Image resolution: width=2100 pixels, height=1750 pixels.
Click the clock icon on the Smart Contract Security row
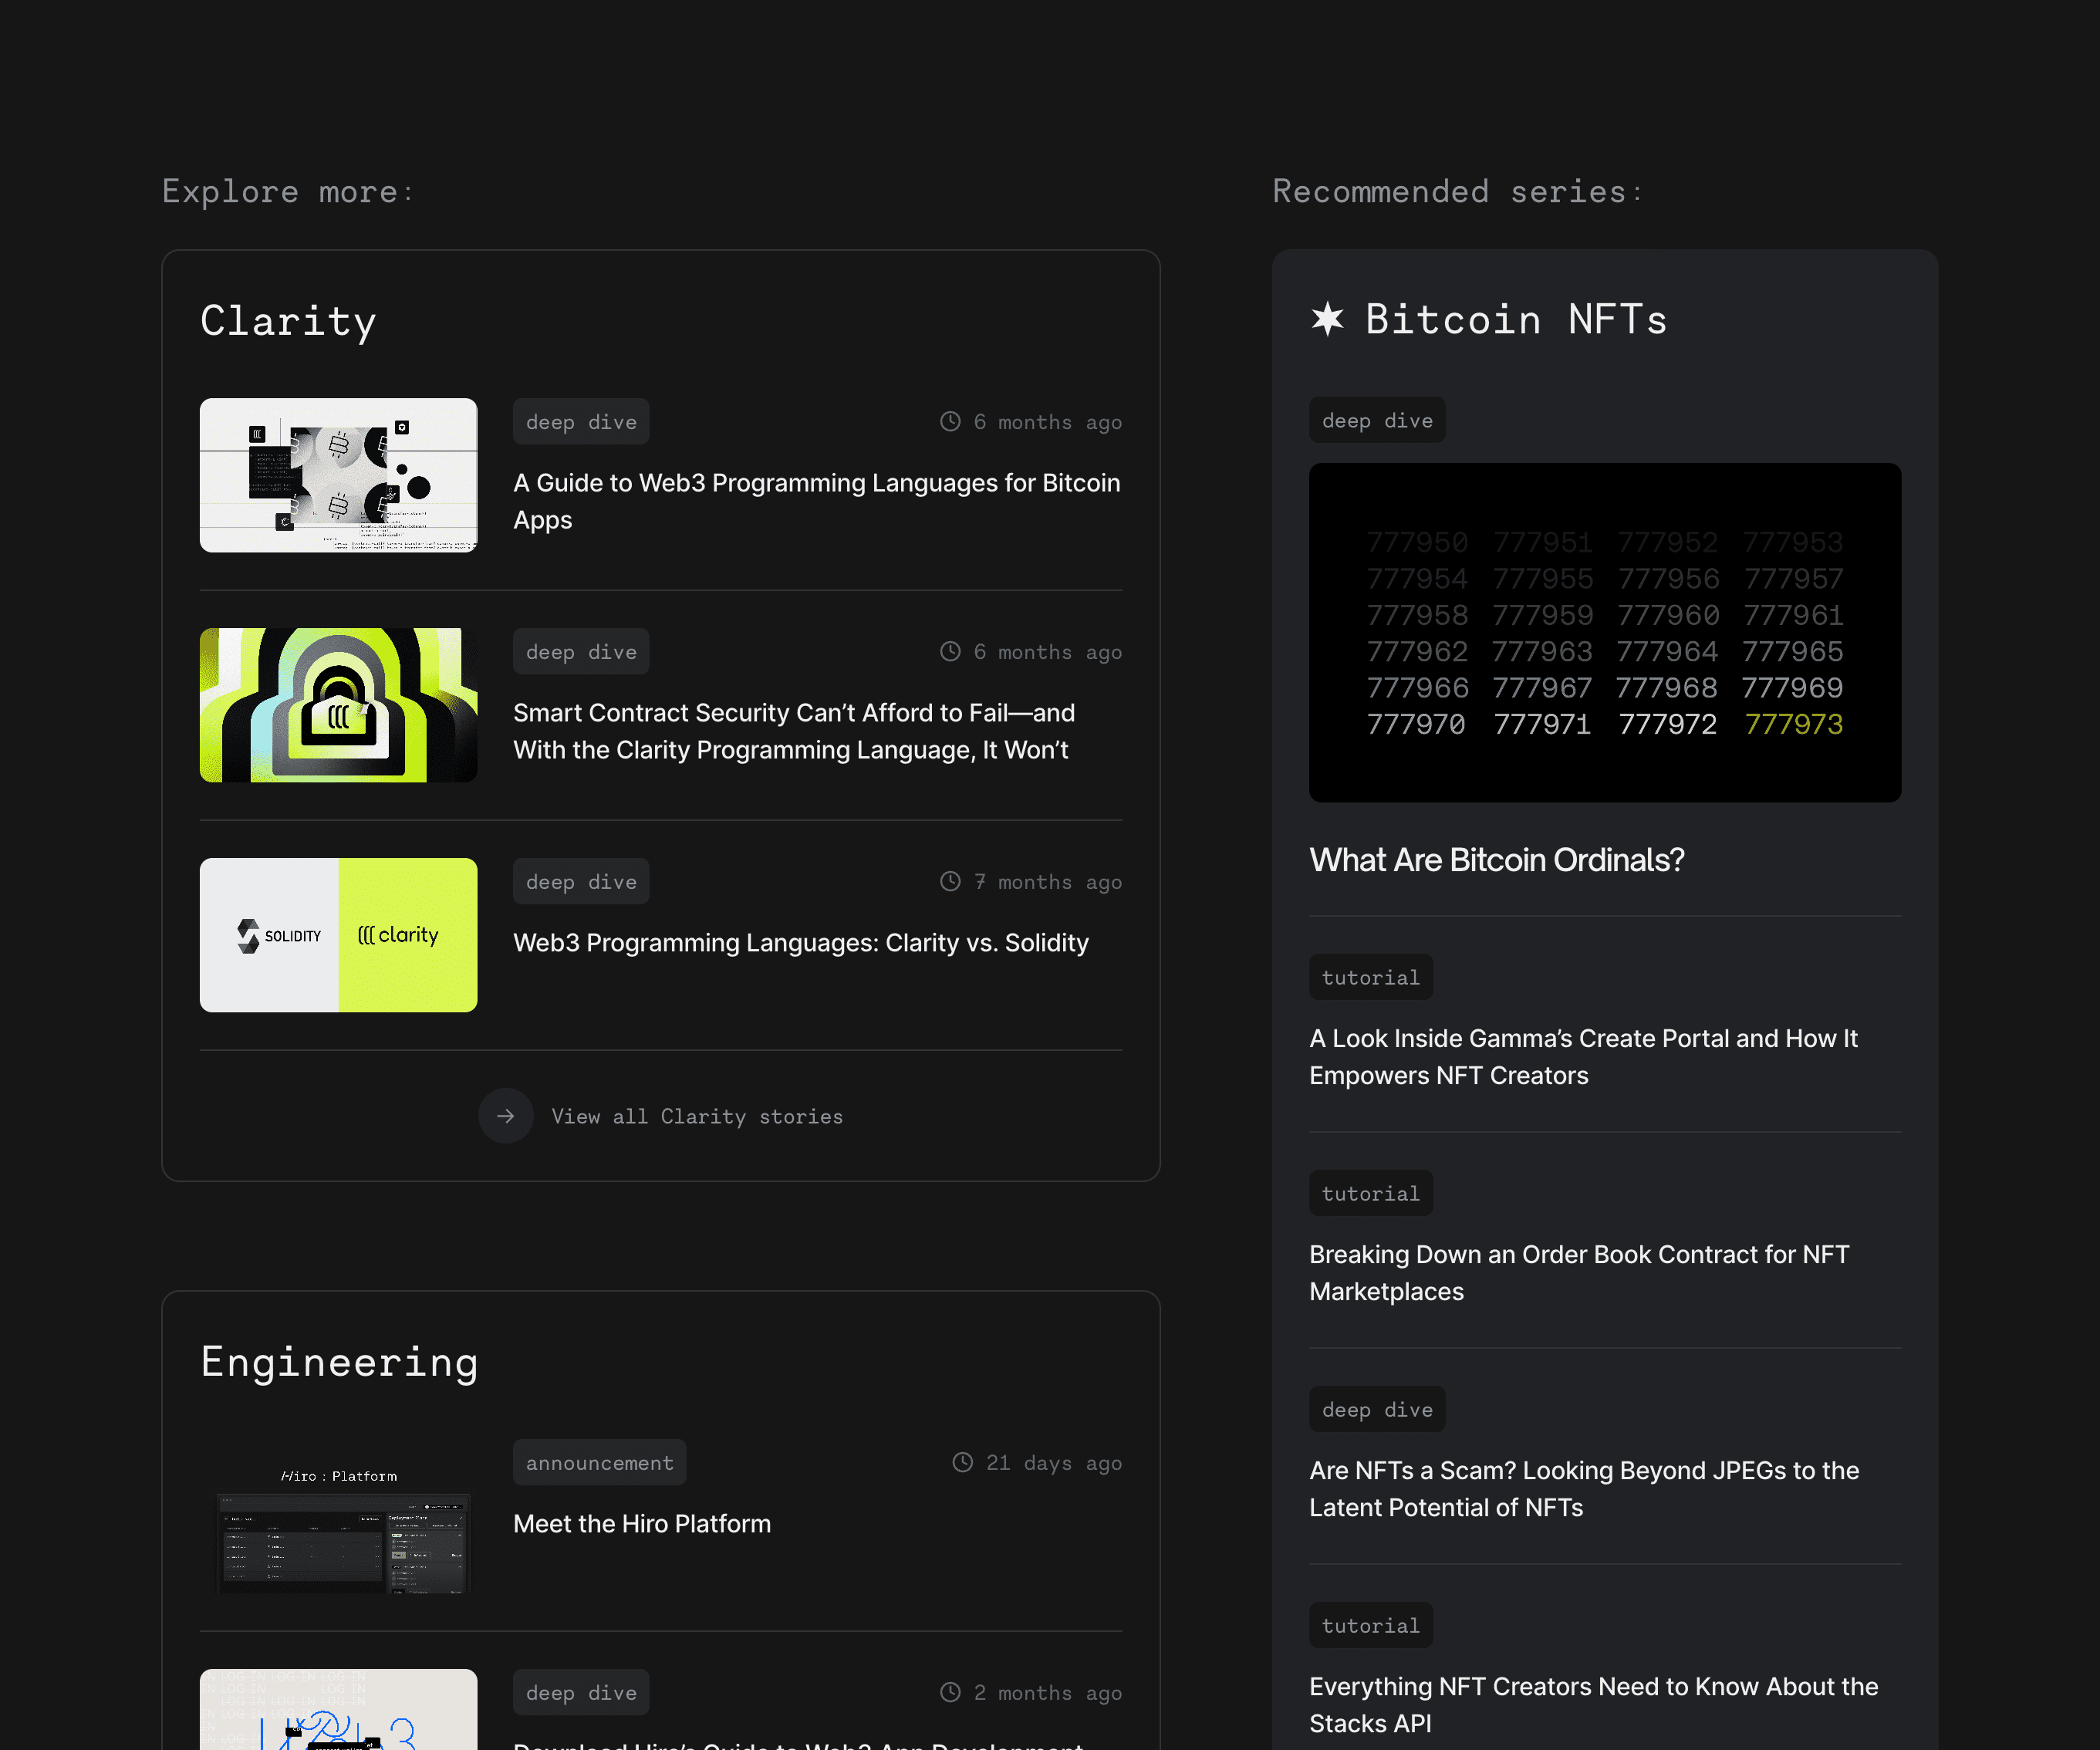click(950, 652)
